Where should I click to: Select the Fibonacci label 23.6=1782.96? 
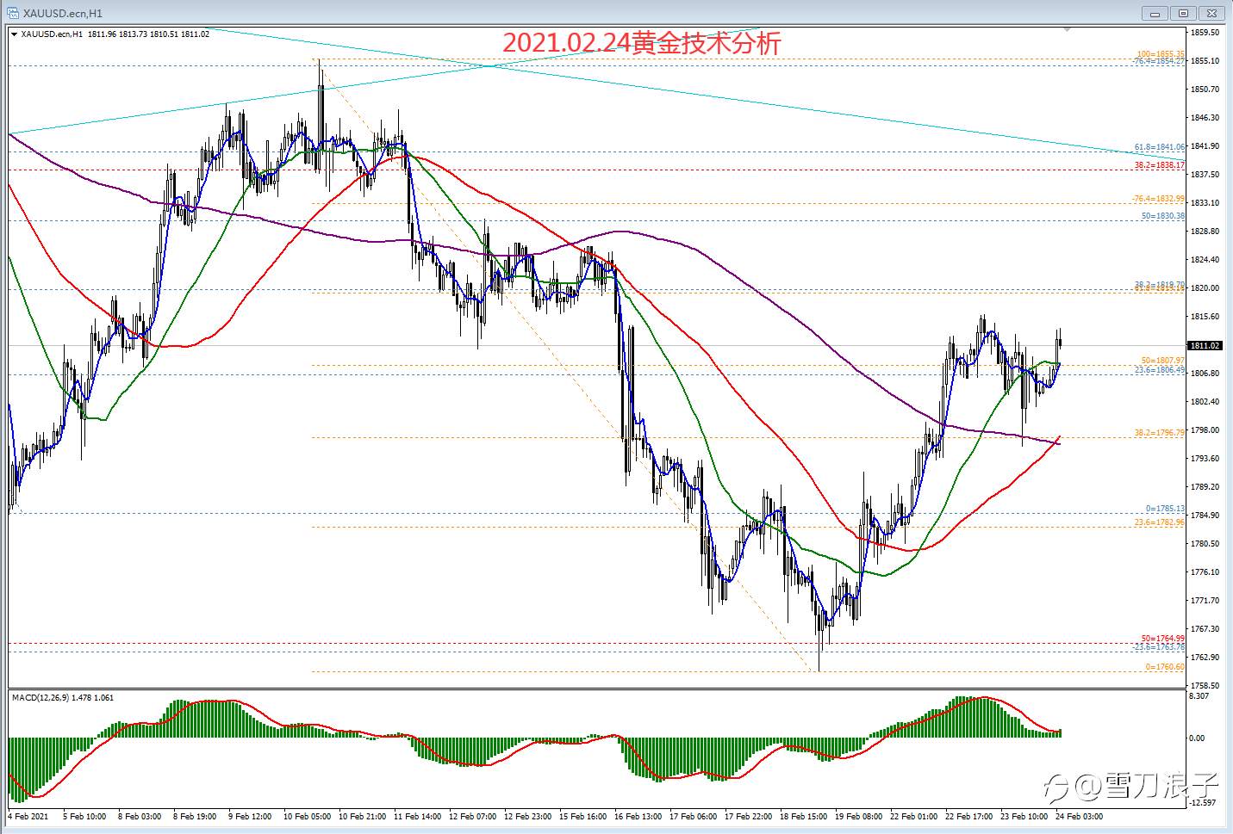[1160, 522]
